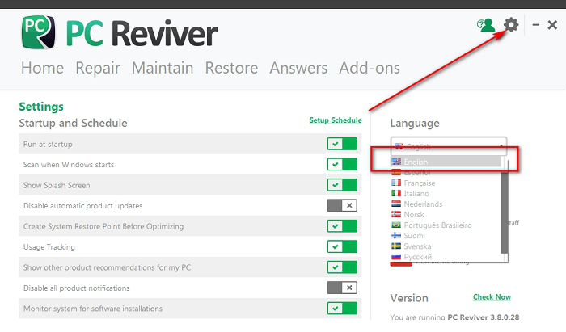This screenshot has width=566, height=332.
Task: Close the PC Reviver window
Action: tap(552, 25)
